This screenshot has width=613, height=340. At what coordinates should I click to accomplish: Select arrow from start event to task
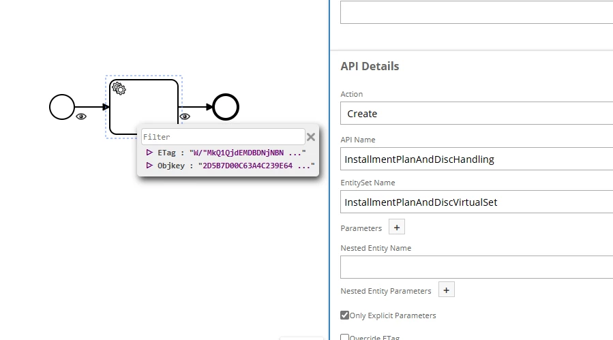(92, 107)
